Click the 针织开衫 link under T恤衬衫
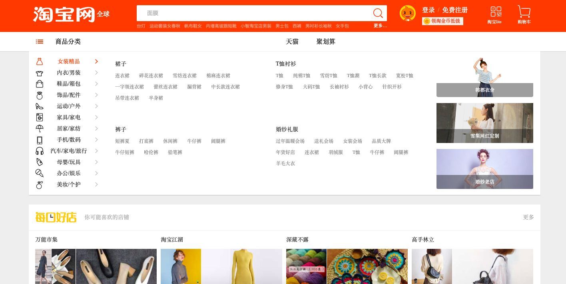 pos(392,87)
